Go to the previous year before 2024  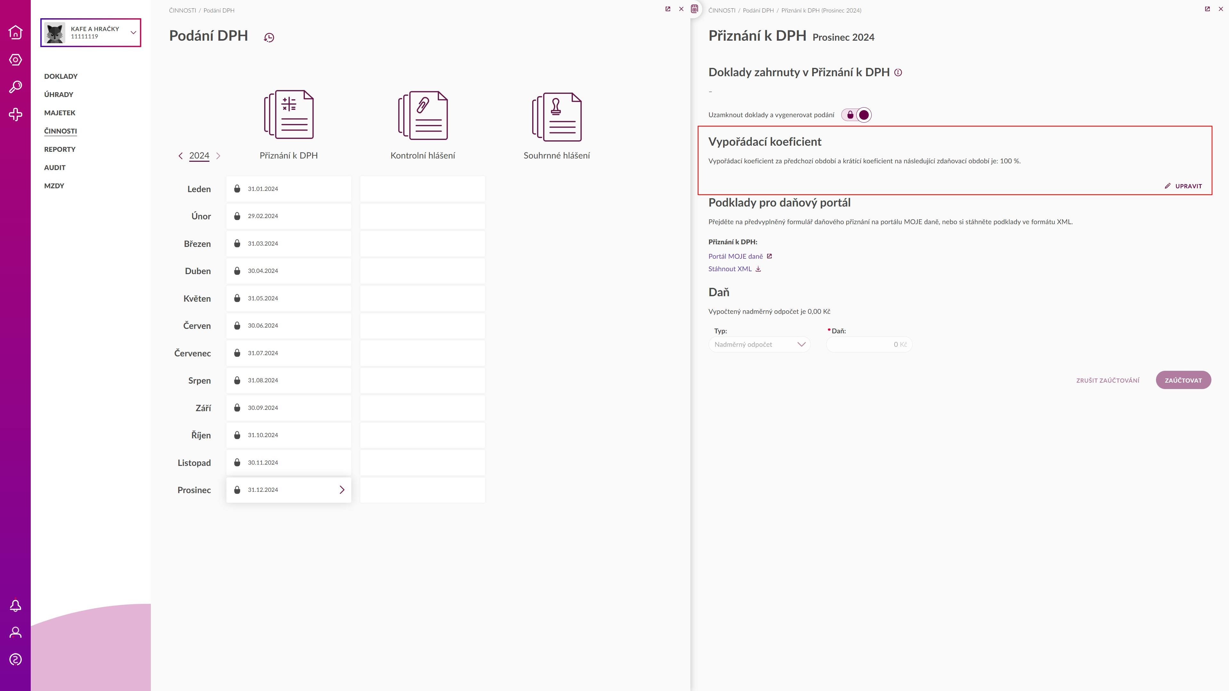coord(180,156)
